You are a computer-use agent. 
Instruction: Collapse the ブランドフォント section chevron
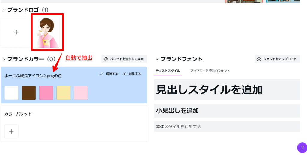[x=157, y=59]
